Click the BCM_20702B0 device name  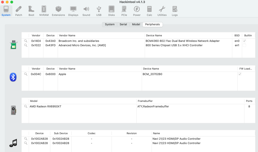(152, 74)
